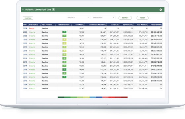Screen dimensions: 185x119
Task: Click the Search button
Action: click(x=125, y=18)
